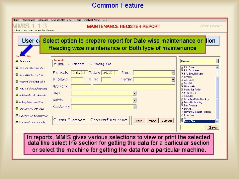The height and width of the screenshot is (179, 239).
Task: Click green bullet beside Activity Wise Date Wise
Action: pos(17,102)
